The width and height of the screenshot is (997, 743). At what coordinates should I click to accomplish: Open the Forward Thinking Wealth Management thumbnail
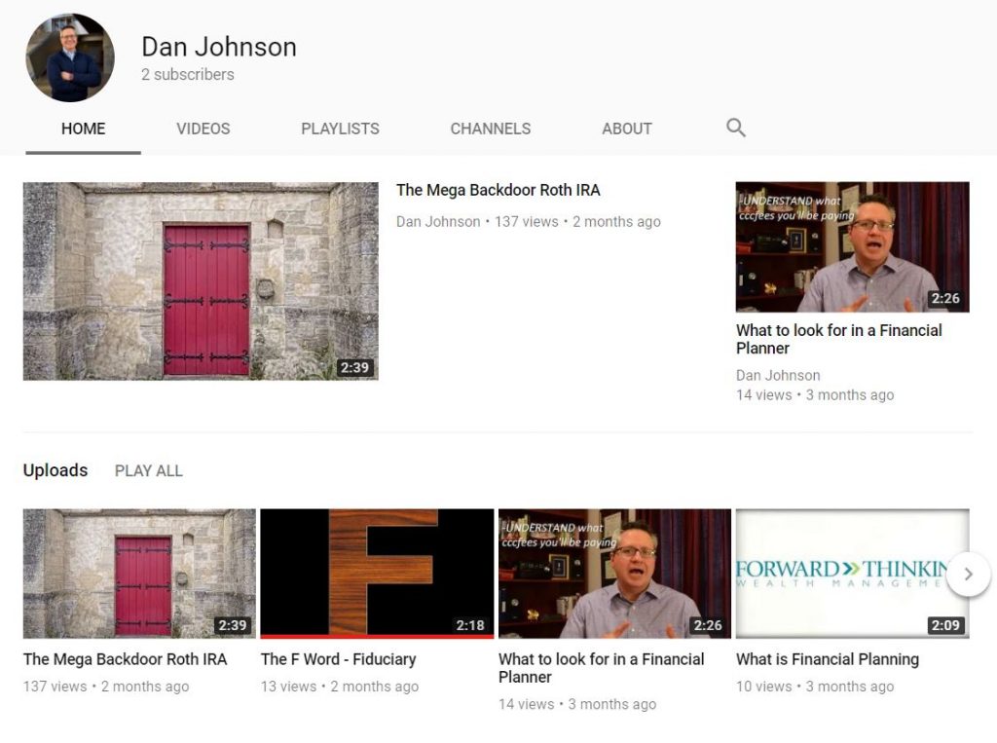click(x=852, y=573)
